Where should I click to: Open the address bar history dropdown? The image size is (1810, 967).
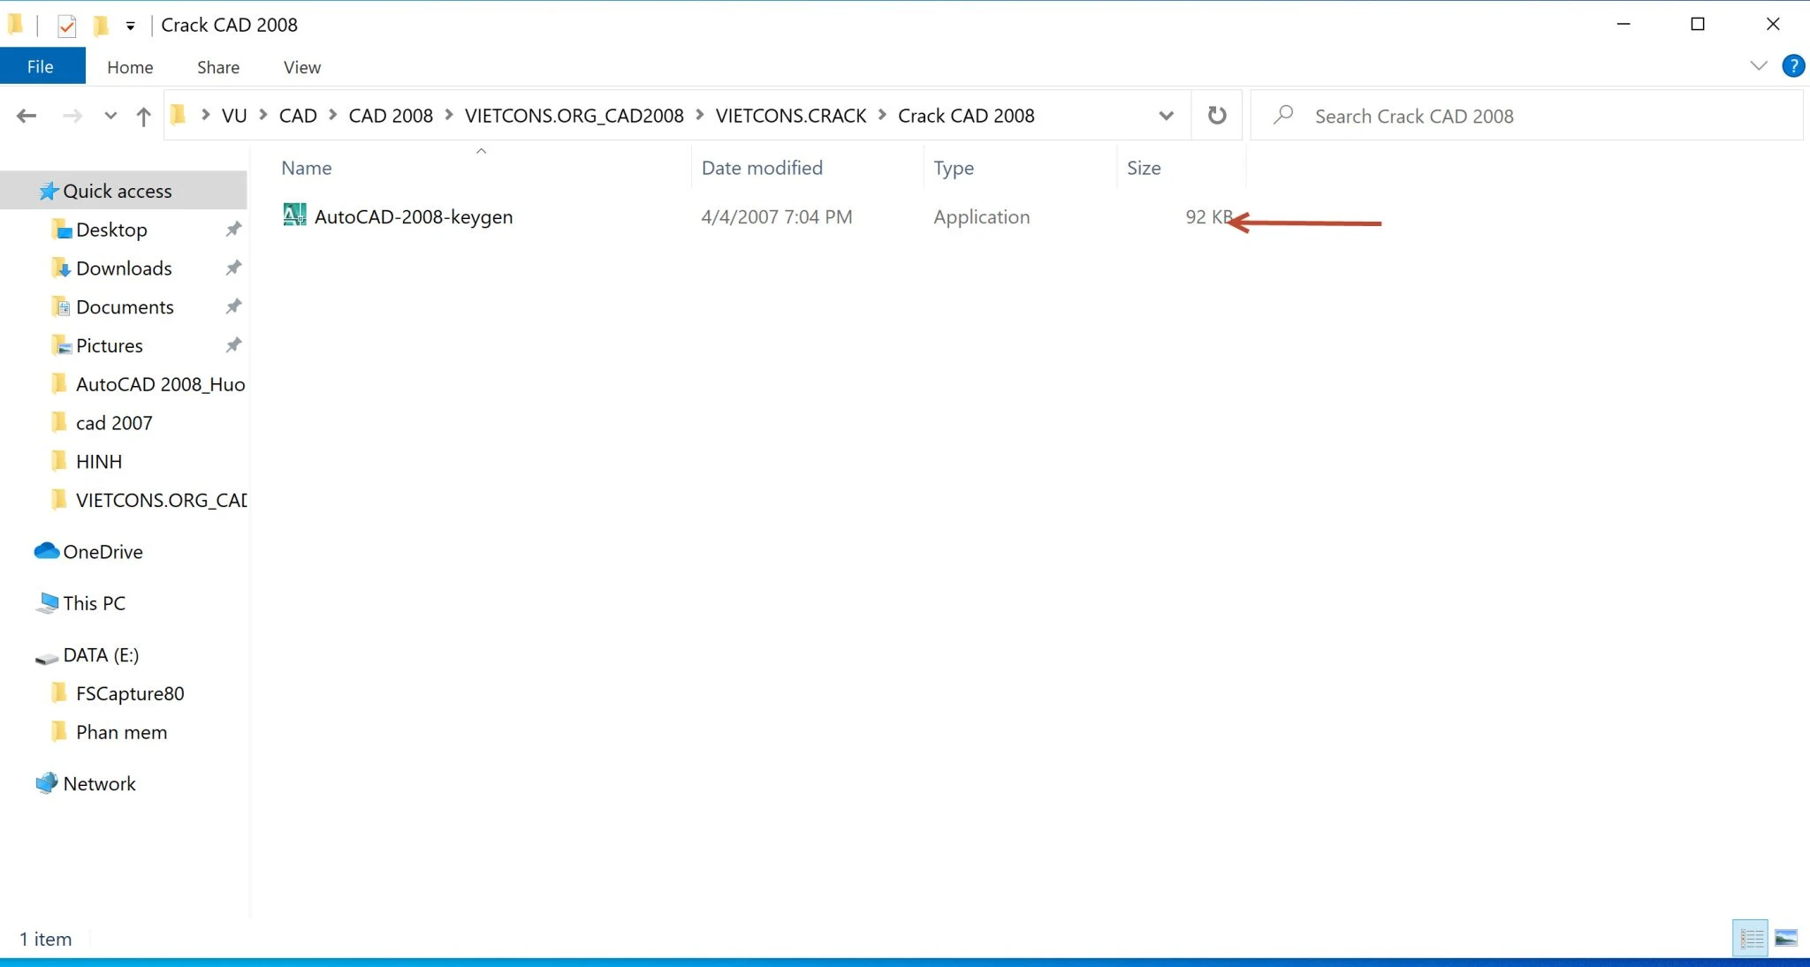(1166, 116)
